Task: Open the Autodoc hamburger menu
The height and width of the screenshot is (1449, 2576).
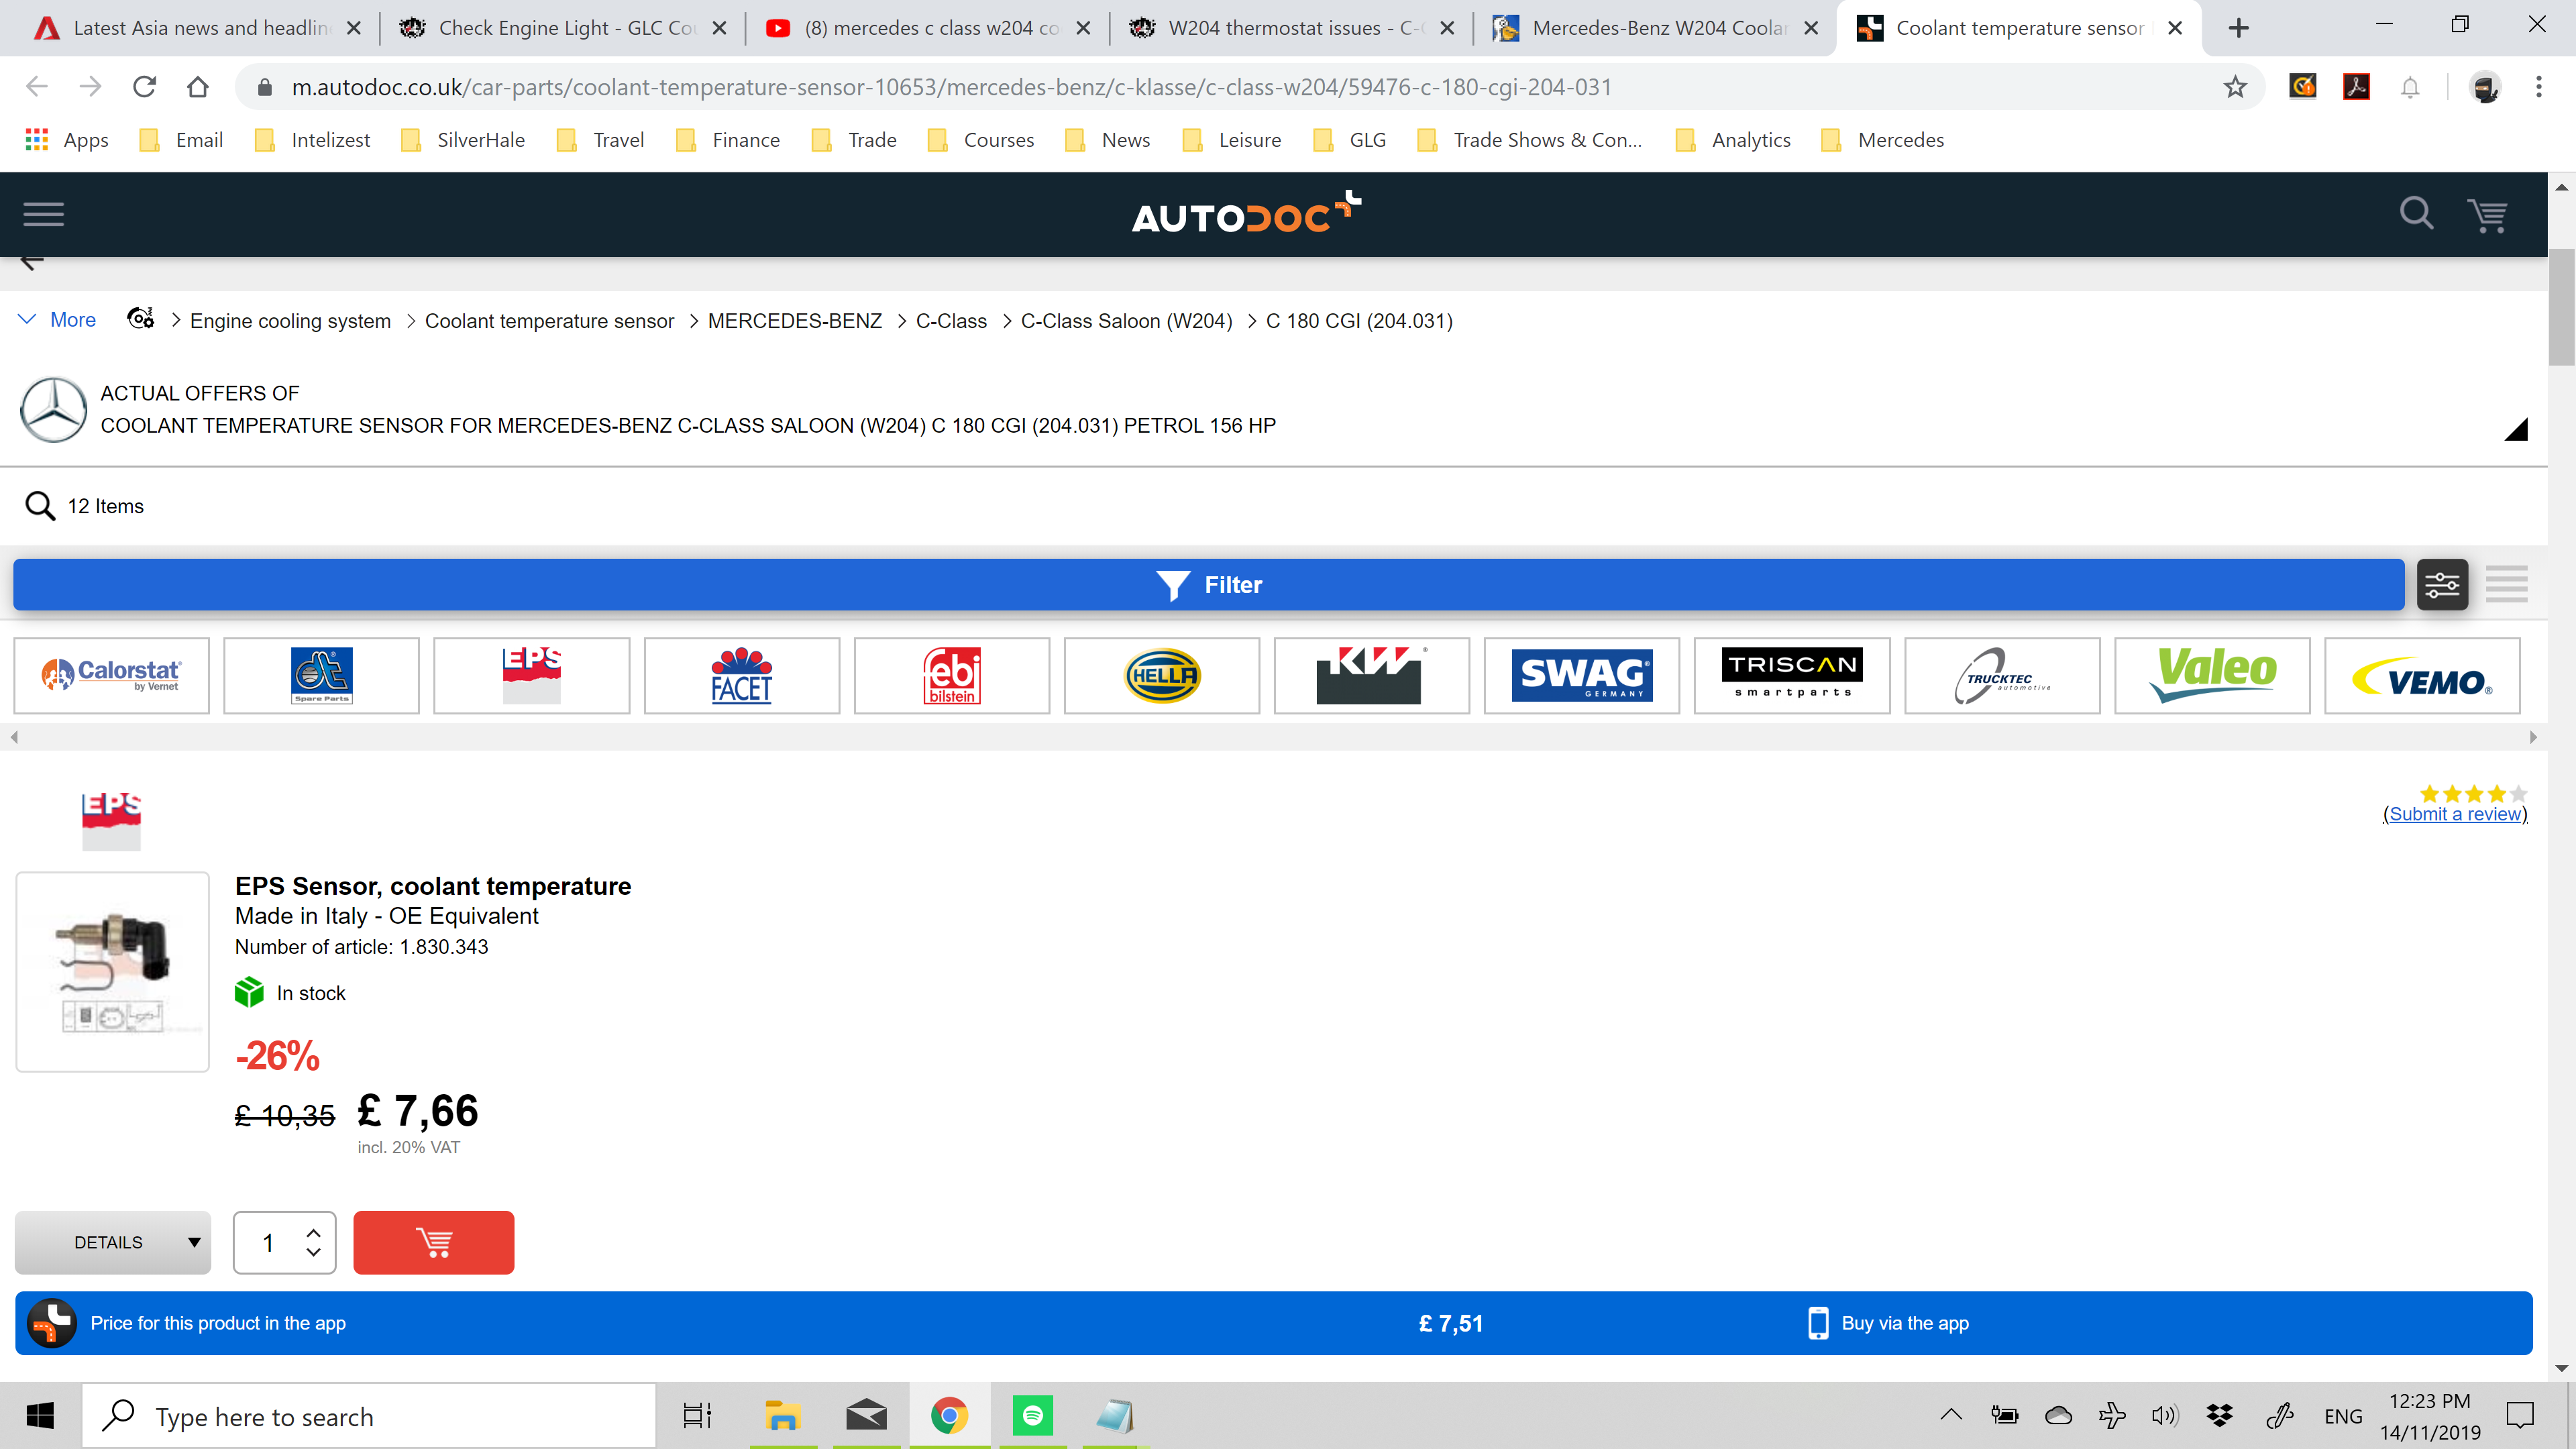Action: tap(43, 214)
